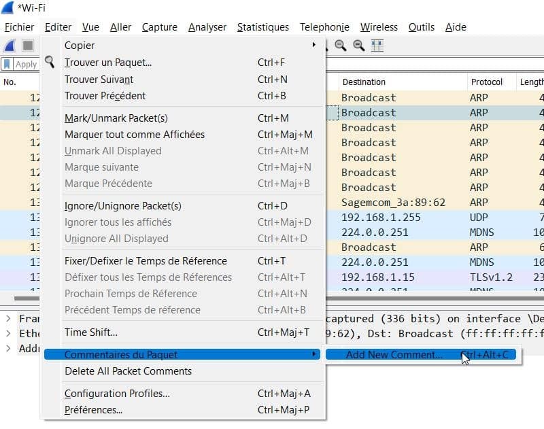Click the resize columns toolbar icon
This screenshot has height=429, width=544.
click(x=377, y=46)
